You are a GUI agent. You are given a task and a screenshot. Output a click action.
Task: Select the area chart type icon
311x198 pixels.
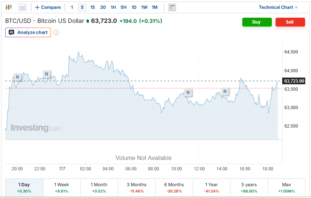click(23, 7)
